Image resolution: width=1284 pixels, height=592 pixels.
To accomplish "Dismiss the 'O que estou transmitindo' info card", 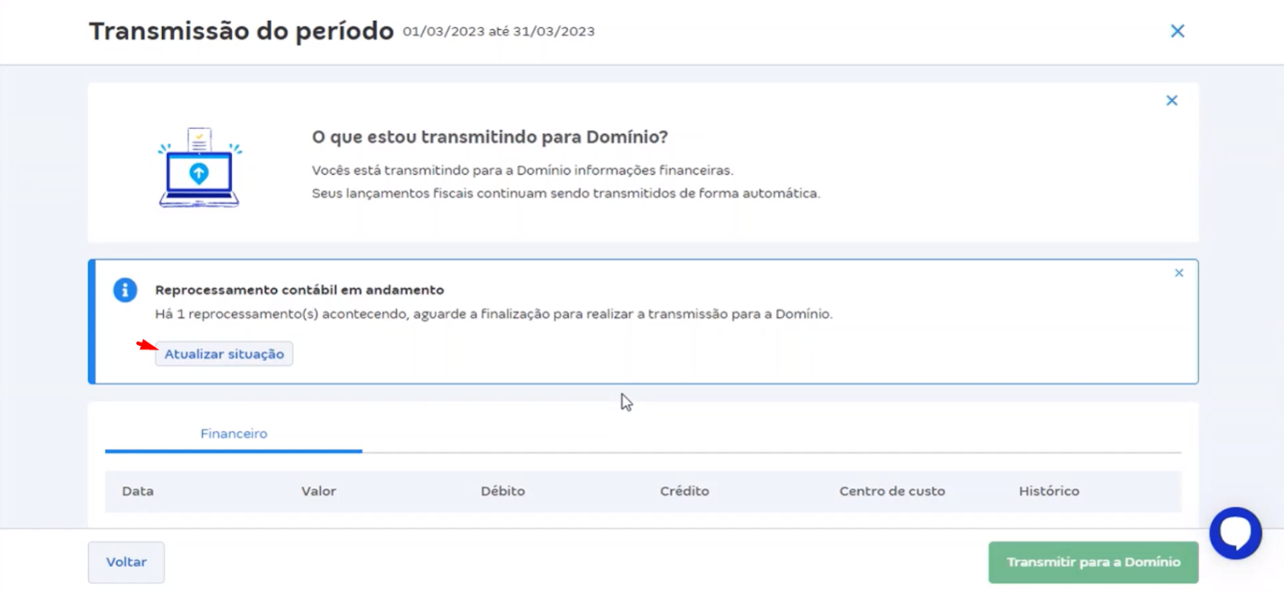I will pyautogui.click(x=1172, y=100).
